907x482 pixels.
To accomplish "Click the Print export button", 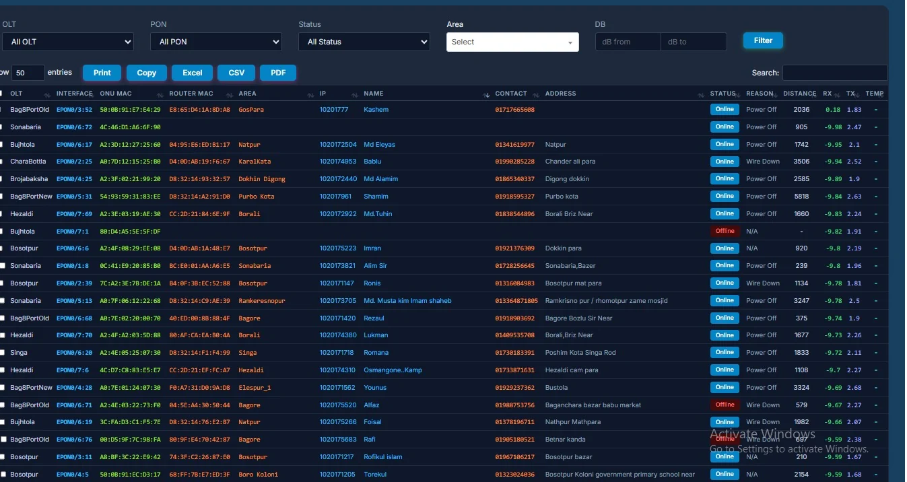I will point(102,73).
